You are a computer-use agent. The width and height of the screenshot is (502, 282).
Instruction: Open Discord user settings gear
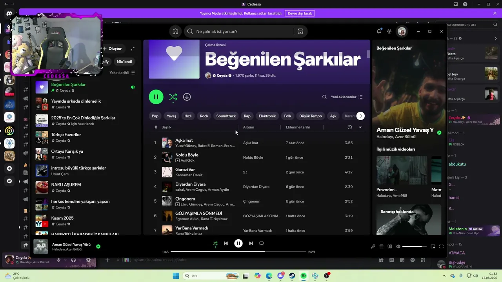[x=88, y=260]
